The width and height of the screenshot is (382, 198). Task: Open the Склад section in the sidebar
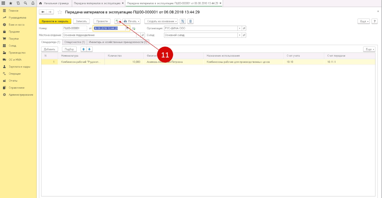[x=12, y=46]
